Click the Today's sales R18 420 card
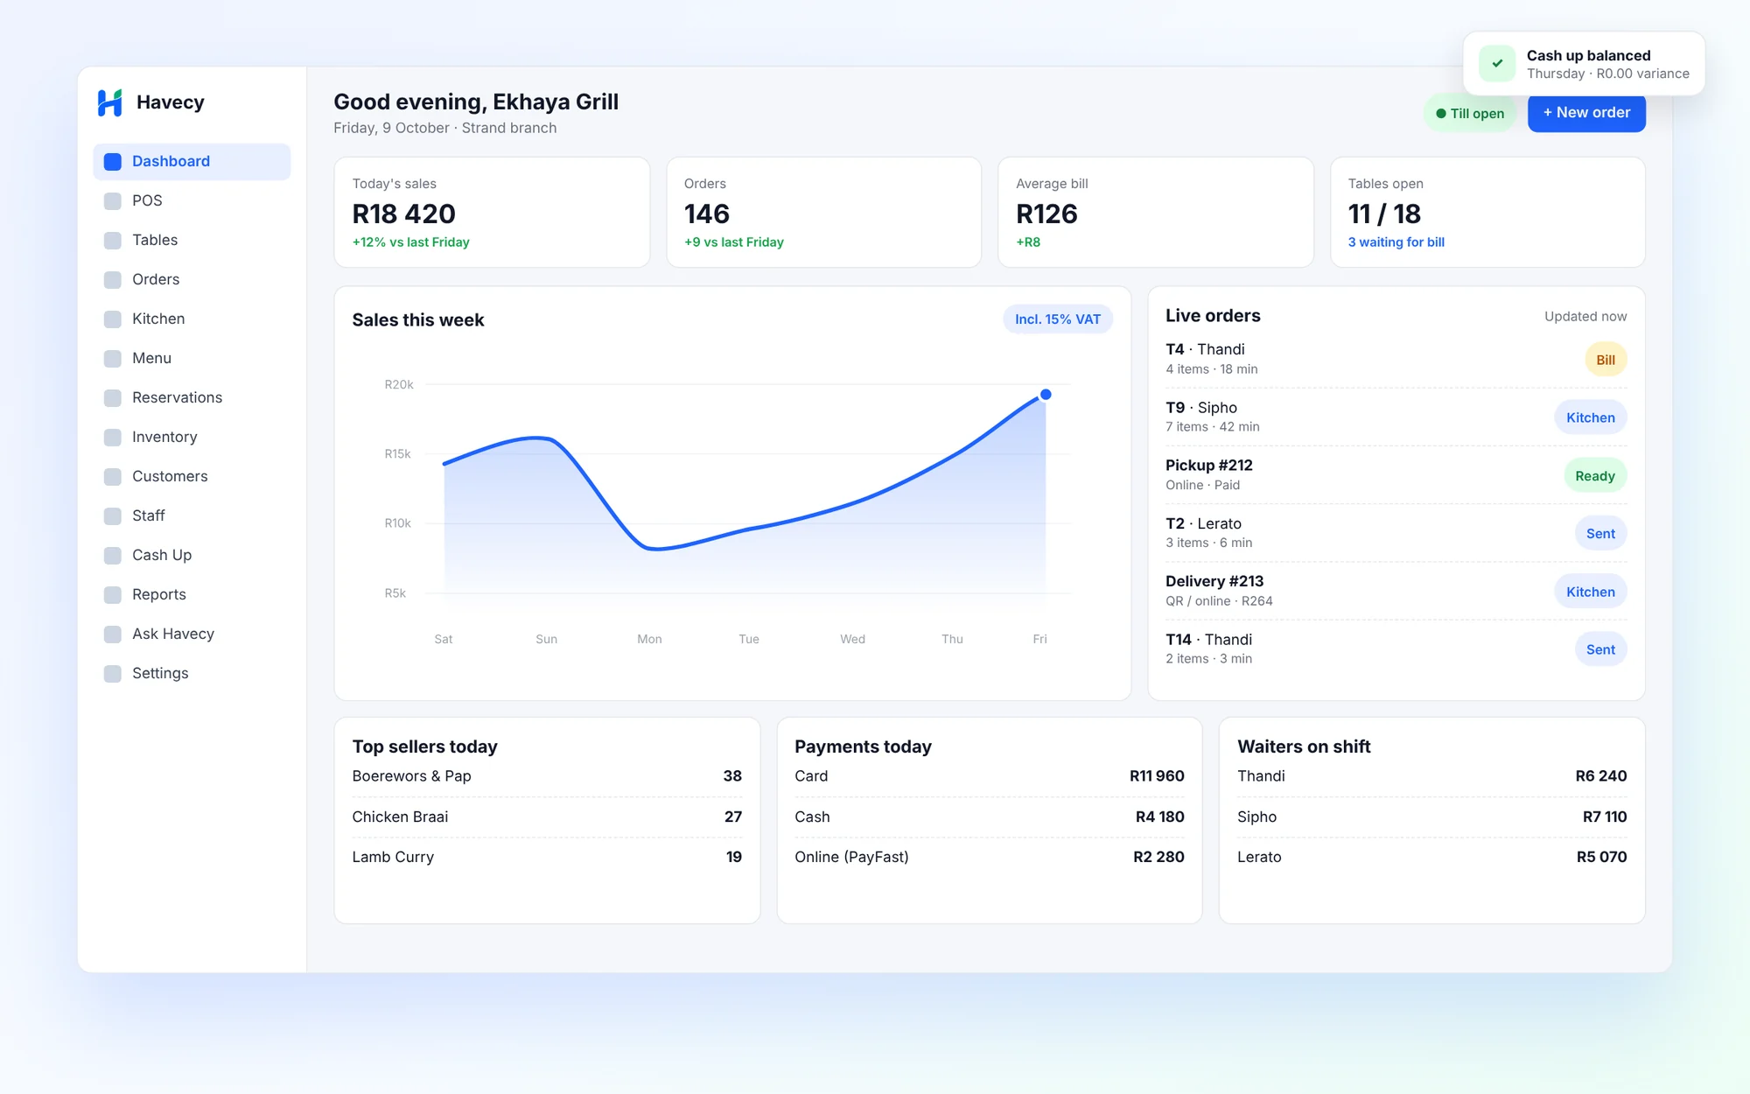This screenshot has width=1750, height=1094. point(492,213)
